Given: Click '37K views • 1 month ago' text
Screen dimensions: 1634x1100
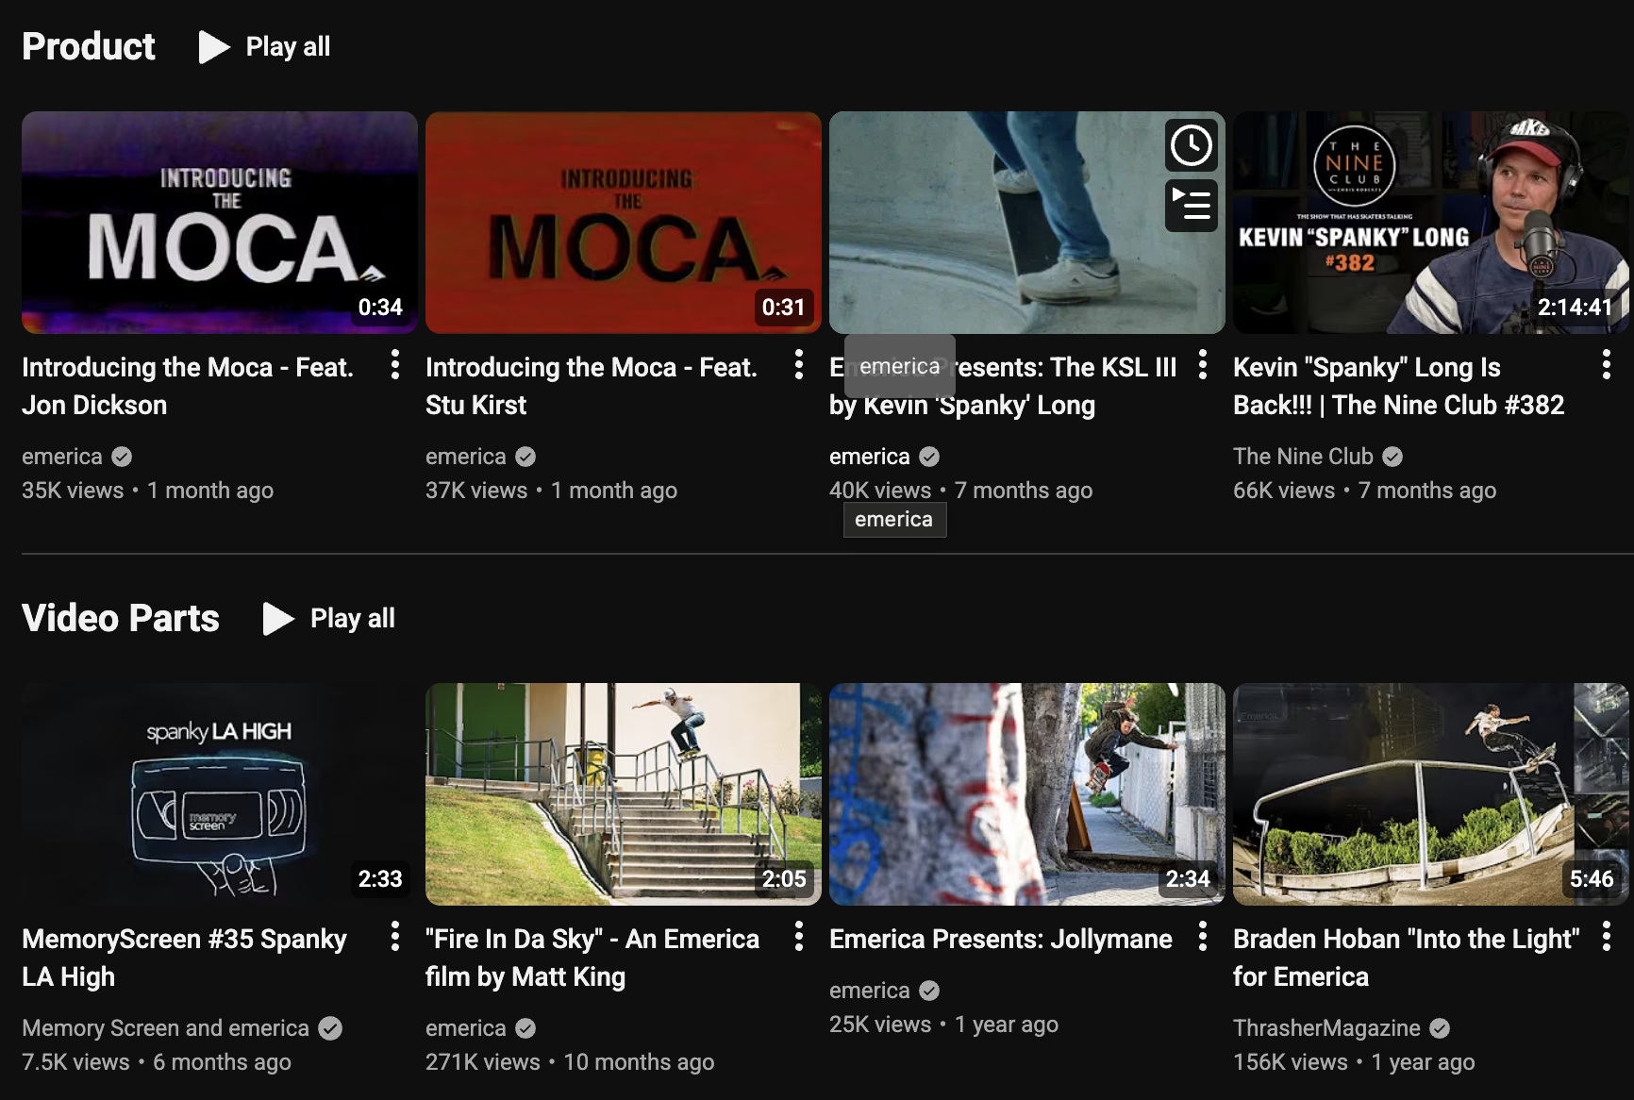Looking at the screenshot, I should click(552, 491).
